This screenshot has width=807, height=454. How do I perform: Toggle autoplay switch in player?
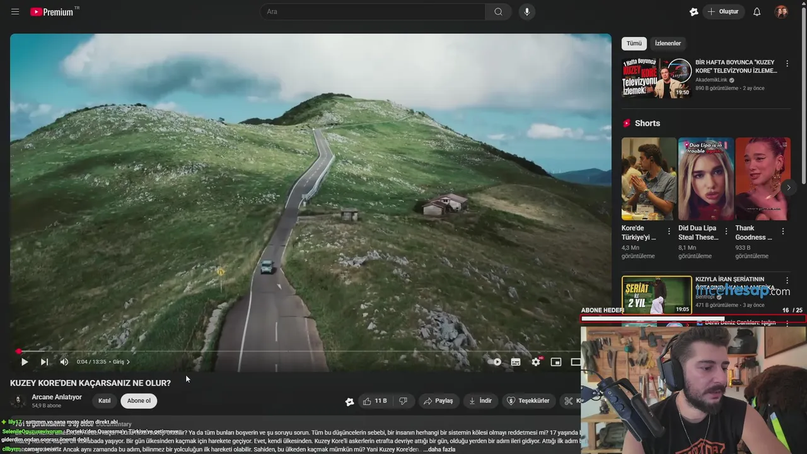point(496,362)
